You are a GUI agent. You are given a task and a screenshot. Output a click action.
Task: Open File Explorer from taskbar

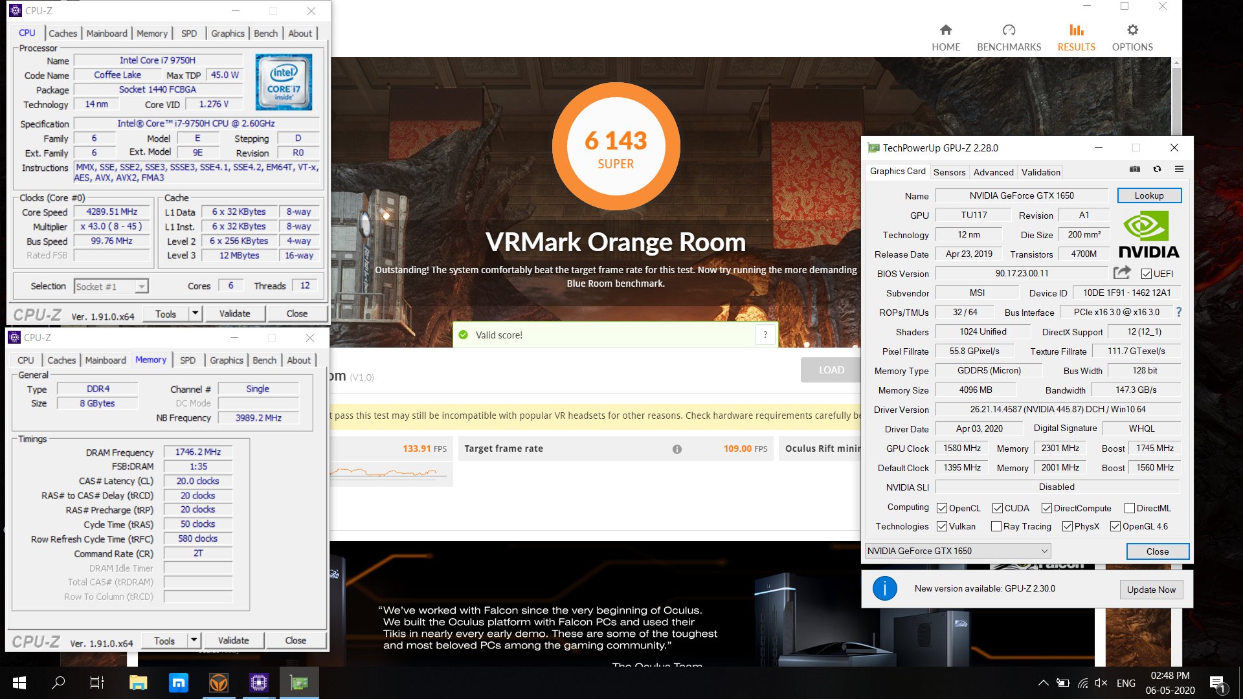click(138, 683)
